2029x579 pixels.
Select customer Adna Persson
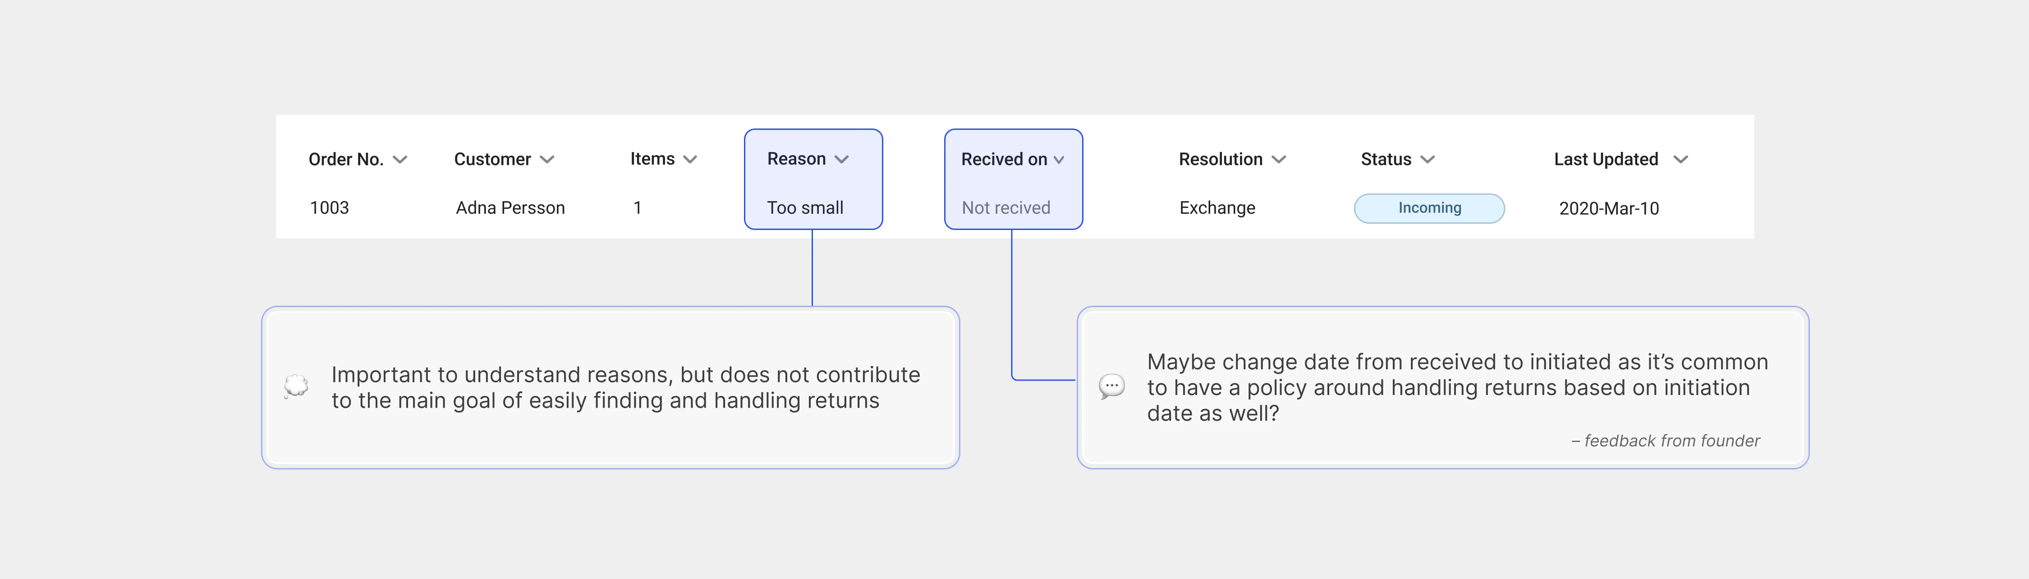pyautogui.click(x=510, y=208)
